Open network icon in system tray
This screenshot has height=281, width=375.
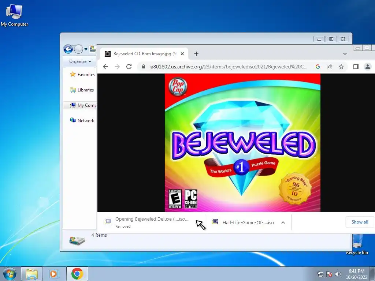coord(320,274)
